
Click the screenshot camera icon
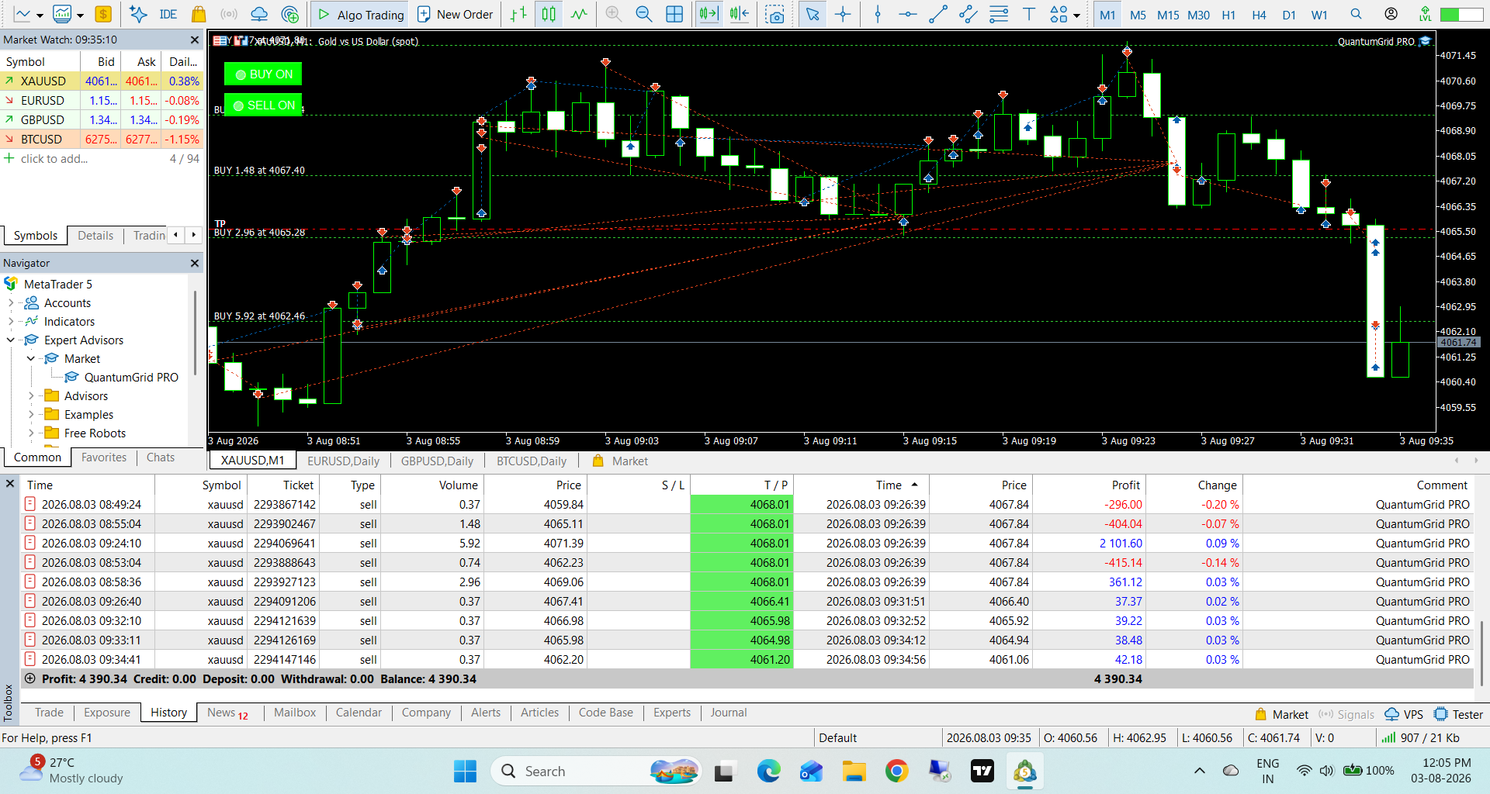click(774, 14)
